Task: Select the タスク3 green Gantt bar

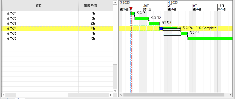Action: (154, 23)
